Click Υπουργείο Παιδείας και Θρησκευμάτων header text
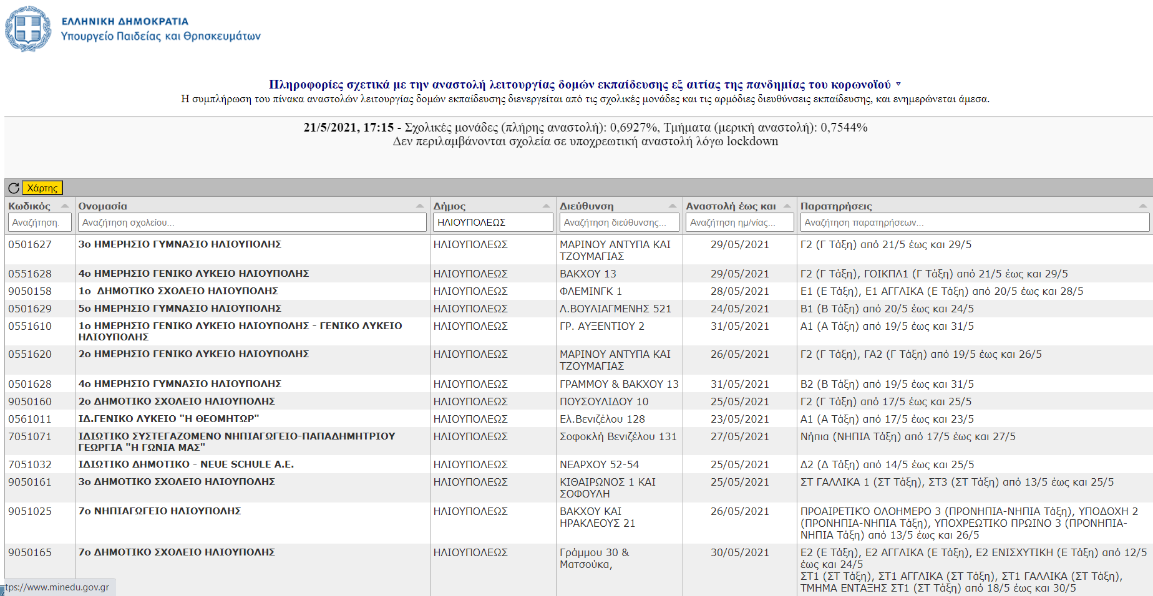The height and width of the screenshot is (596, 1153). pos(160,36)
